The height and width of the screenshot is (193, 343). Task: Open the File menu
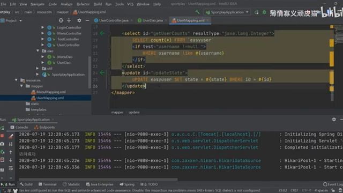(4, 4)
